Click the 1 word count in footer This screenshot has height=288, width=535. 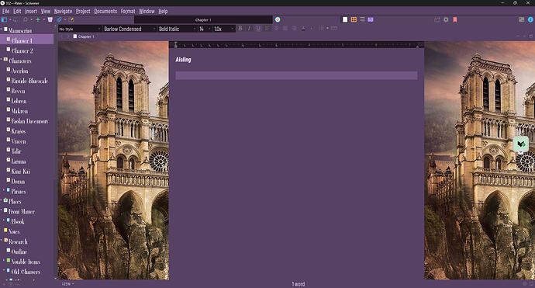[x=299, y=284]
